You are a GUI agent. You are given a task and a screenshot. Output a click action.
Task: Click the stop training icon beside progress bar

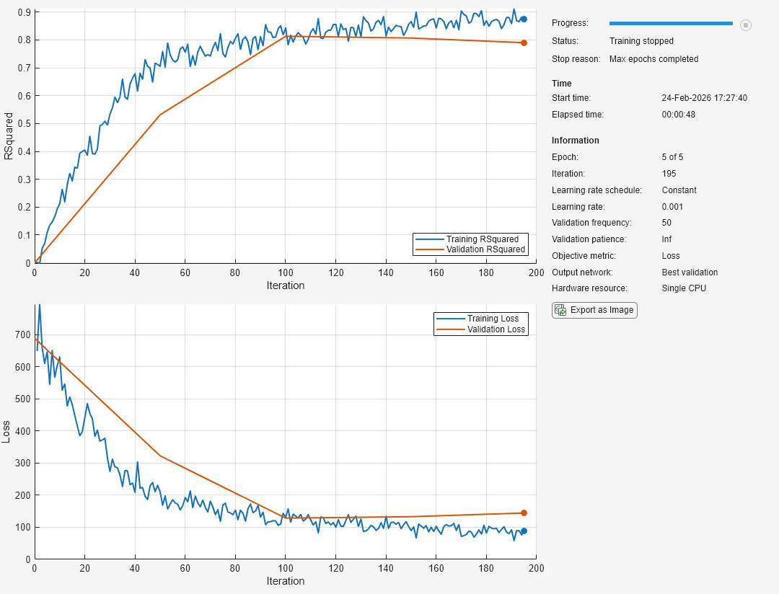click(746, 25)
